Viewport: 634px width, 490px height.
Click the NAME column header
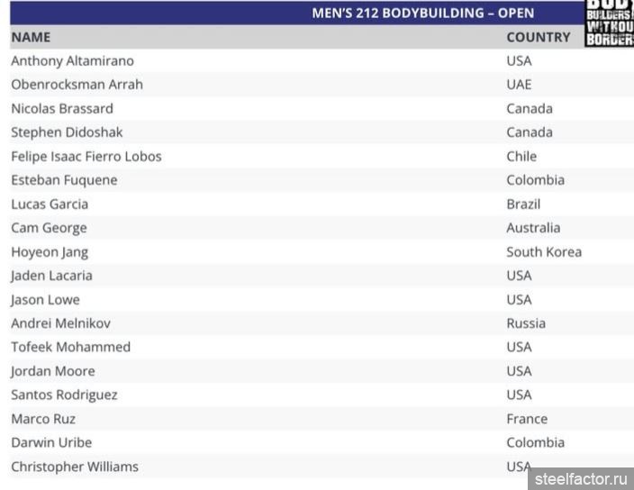pyautogui.click(x=31, y=38)
